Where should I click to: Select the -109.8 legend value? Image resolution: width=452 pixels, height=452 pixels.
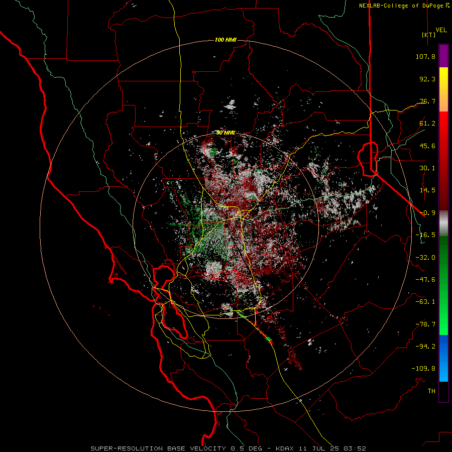tap(423, 369)
